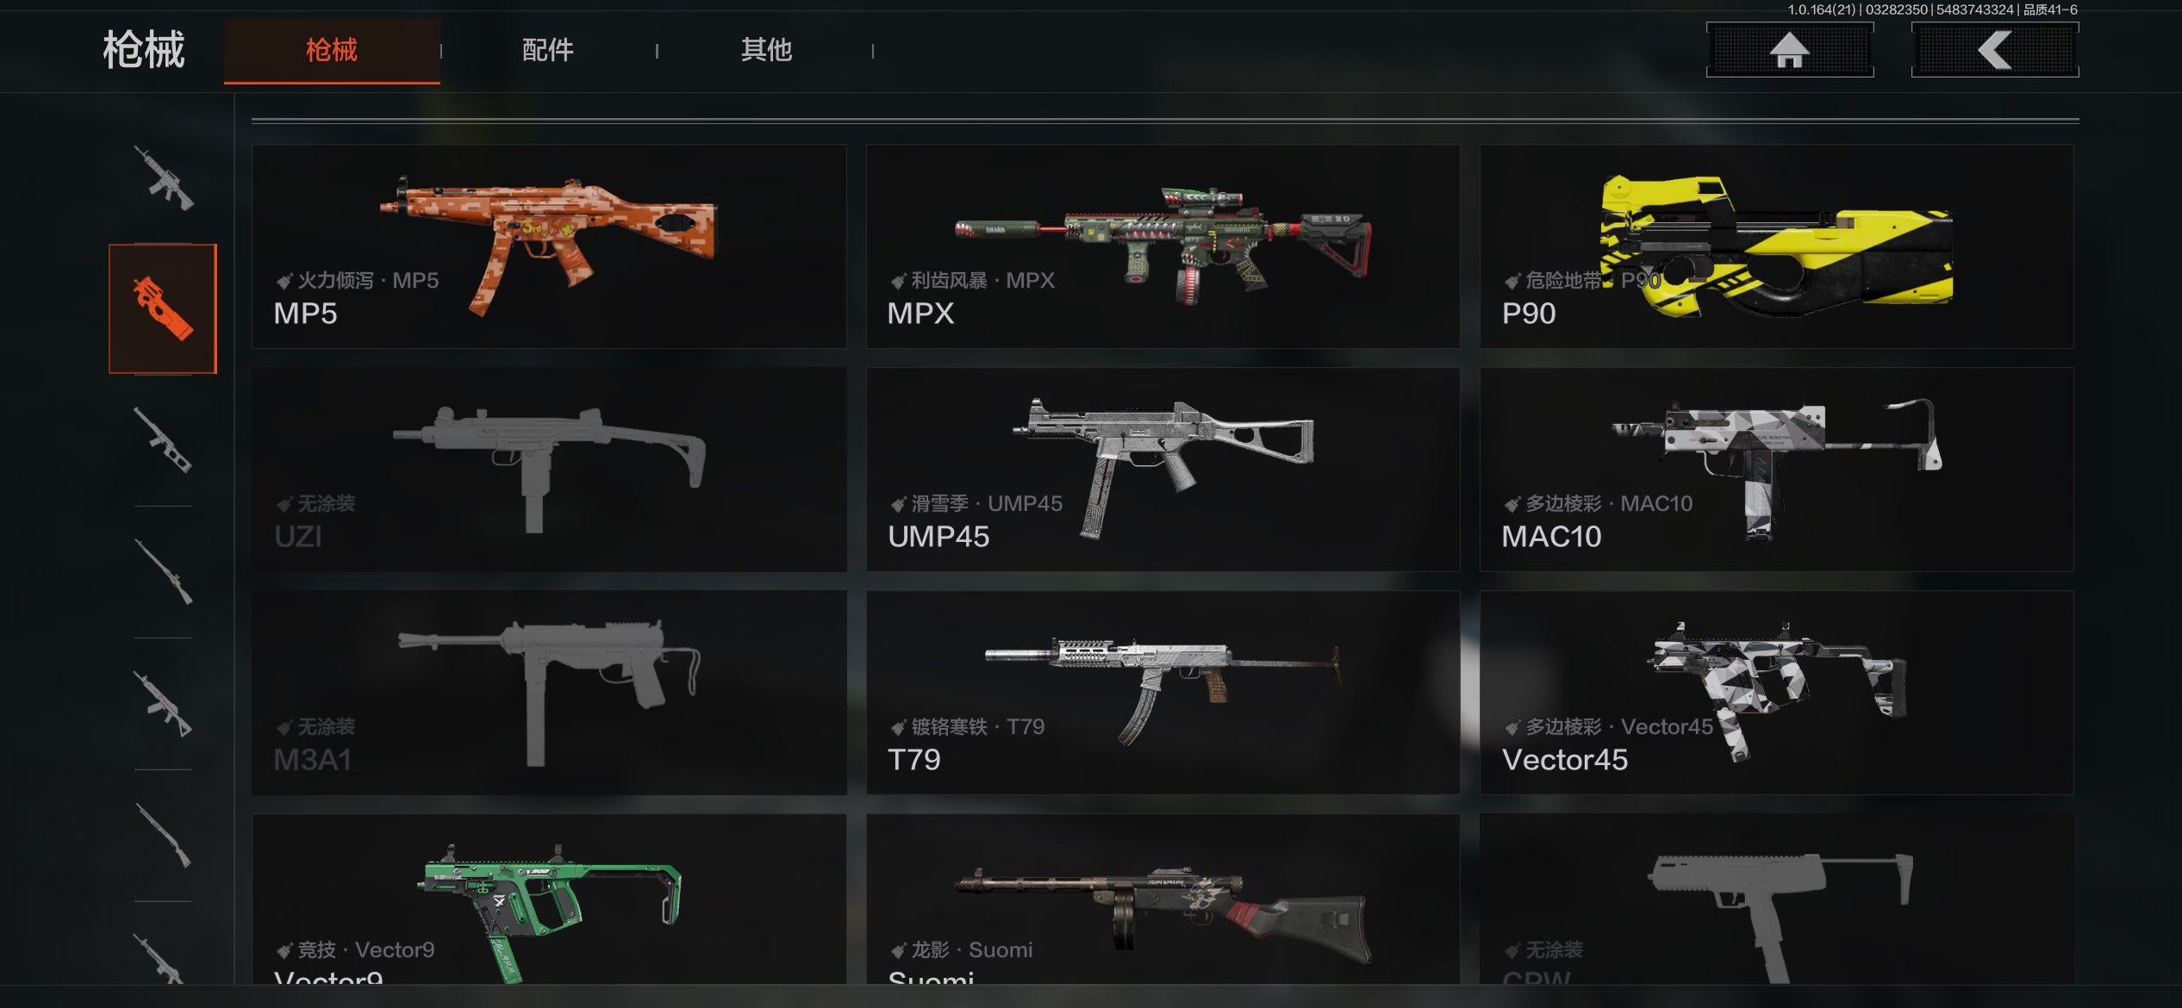The height and width of the screenshot is (1008, 2182).
Task: Select the assault rifle category icon
Action: coord(163,177)
